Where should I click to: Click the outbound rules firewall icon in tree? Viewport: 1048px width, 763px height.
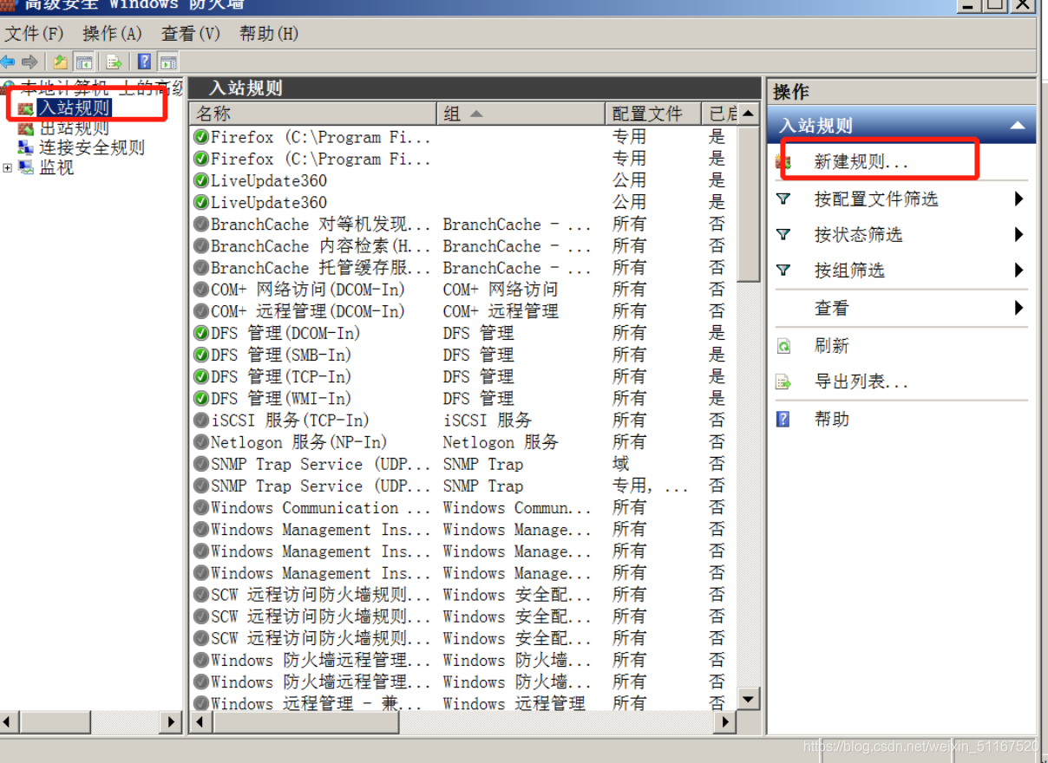coord(26,128)
